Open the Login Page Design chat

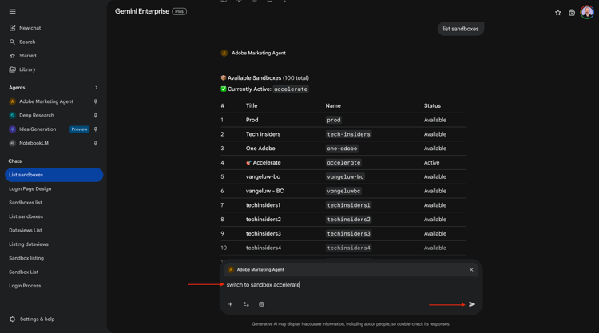(x=30, y=188)
